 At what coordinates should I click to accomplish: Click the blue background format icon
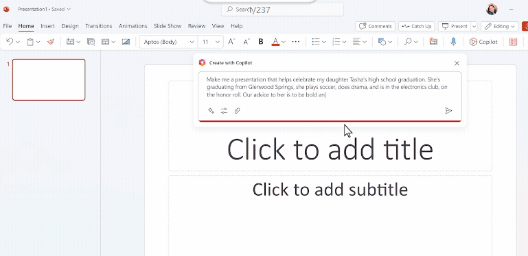click(x=126, y=42)
